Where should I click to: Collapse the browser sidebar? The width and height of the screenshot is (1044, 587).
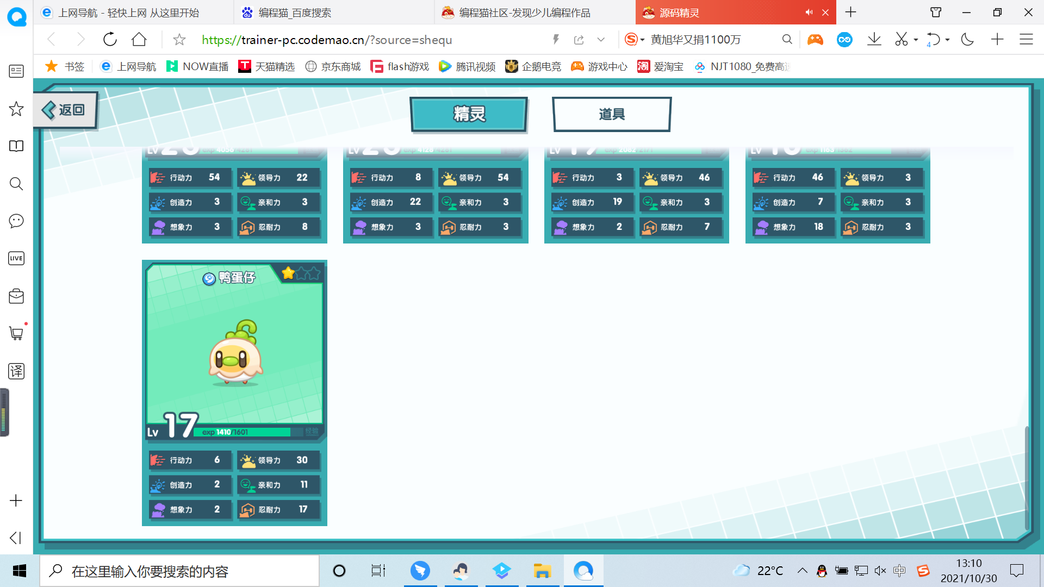(16, 538)
